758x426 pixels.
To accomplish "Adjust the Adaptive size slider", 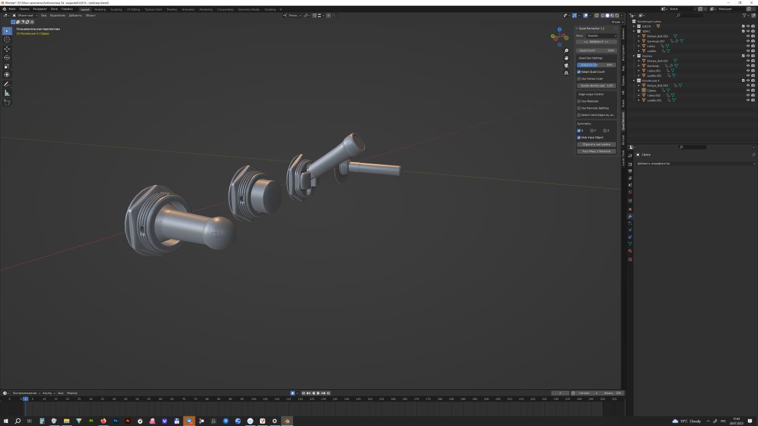I will 596,64.
